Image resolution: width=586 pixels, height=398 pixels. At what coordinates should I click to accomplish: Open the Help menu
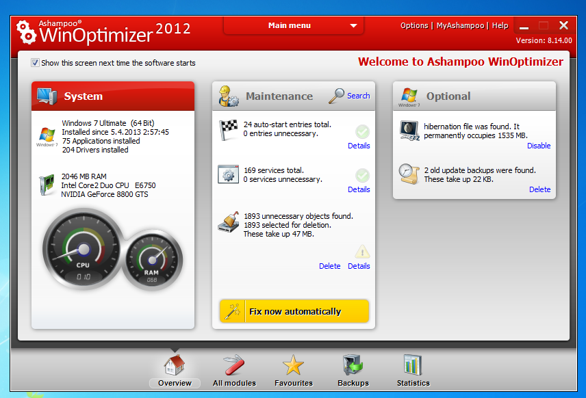(x=500, y=25)
